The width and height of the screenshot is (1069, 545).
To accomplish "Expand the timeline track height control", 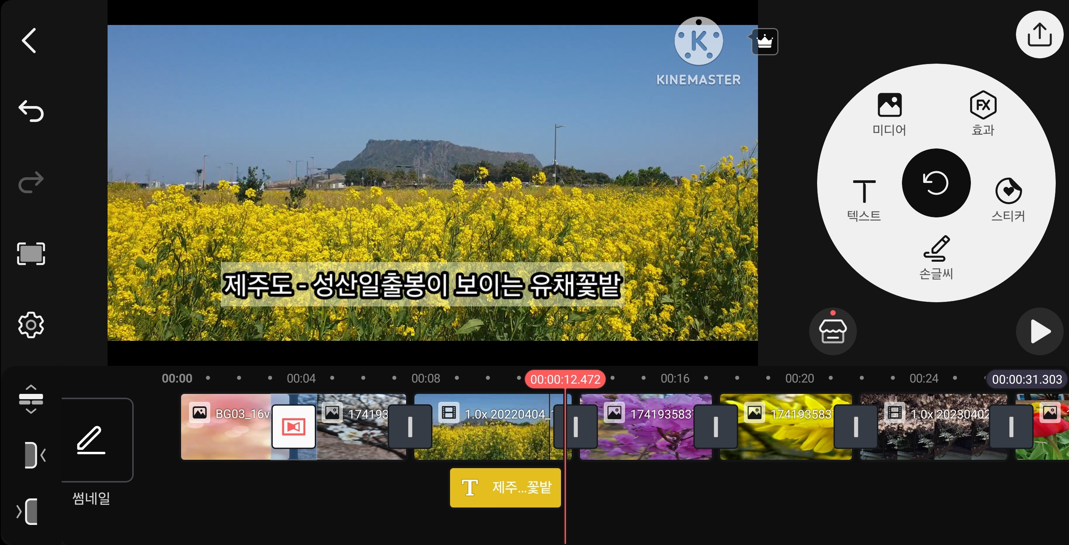I will (x=31, y=398).
